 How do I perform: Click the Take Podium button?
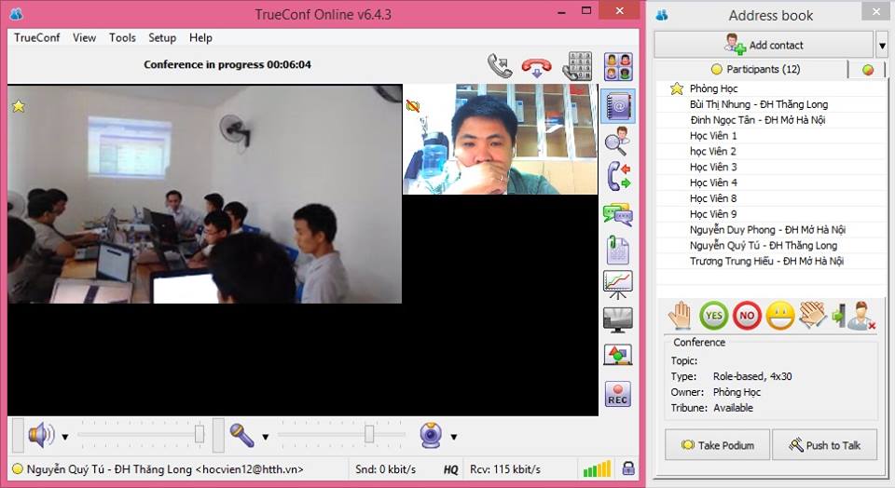(x=718, y=444)
